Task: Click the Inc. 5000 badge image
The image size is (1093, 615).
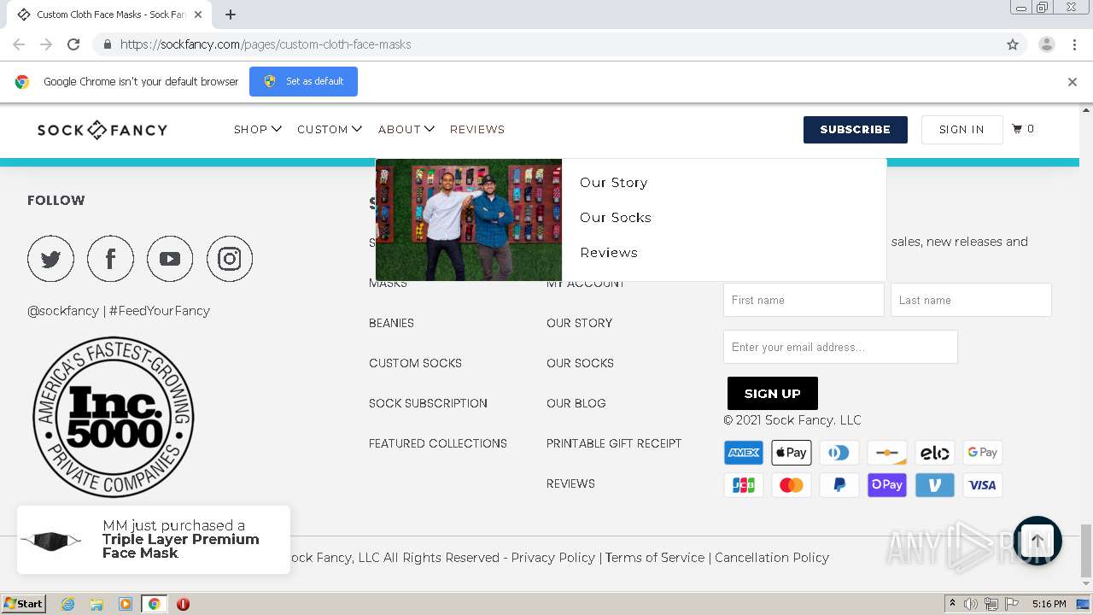Action: (x=114, y=417)
